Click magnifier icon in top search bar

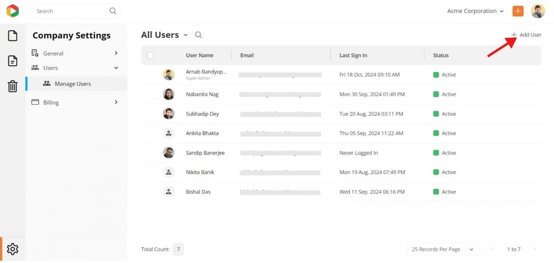coord(113,11)
